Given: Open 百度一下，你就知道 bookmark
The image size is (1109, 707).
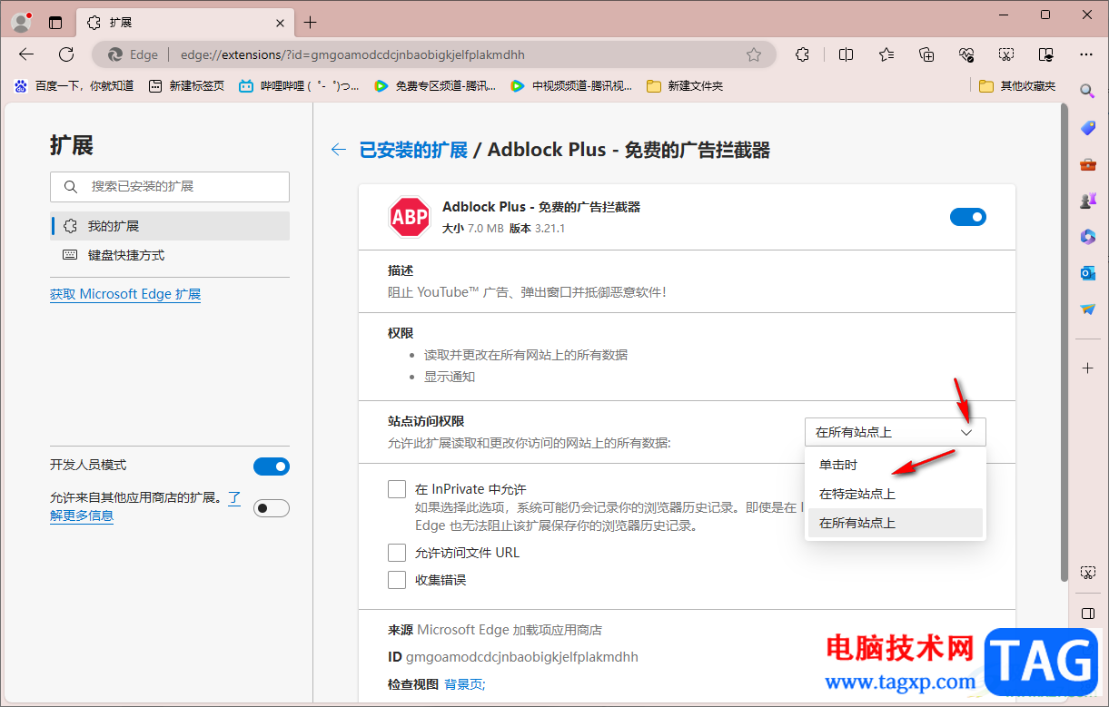Looking at the screenshot, I should coord(74,85).
